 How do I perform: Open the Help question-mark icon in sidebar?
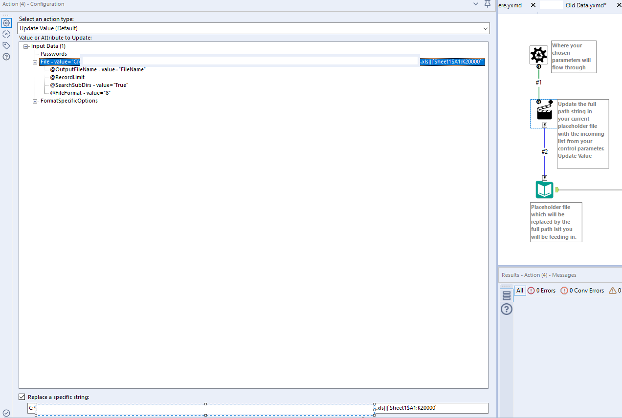[x=6, y=57]
